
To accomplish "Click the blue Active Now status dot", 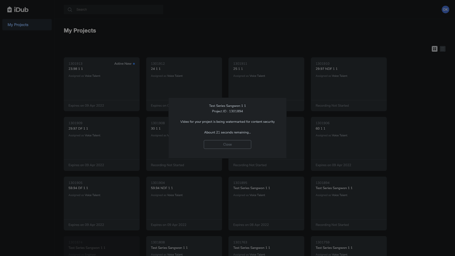I will tap(134, 64).
